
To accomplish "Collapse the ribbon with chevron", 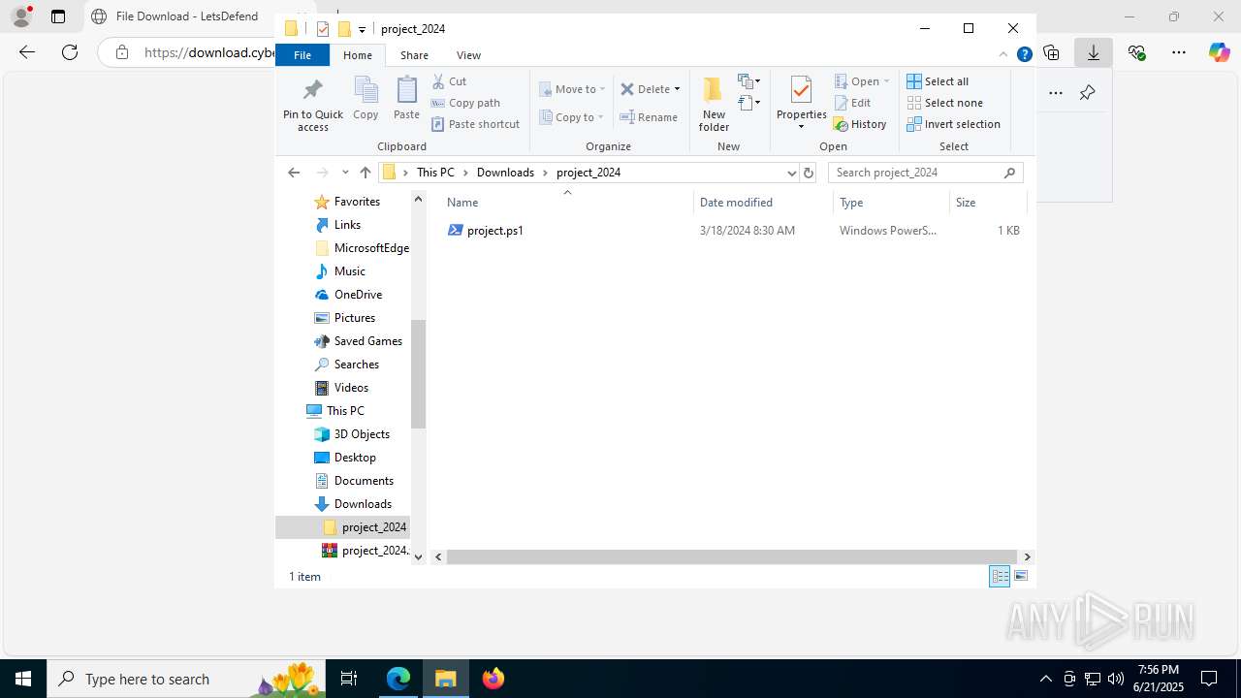I will 1003,54.
